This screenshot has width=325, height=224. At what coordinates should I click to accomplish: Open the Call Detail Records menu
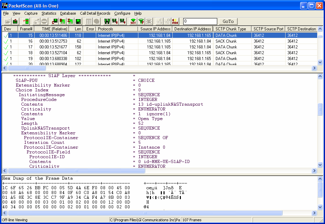95,13
